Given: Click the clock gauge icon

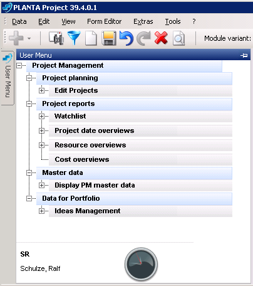Looking at the screenshot, I should [141, 264].
